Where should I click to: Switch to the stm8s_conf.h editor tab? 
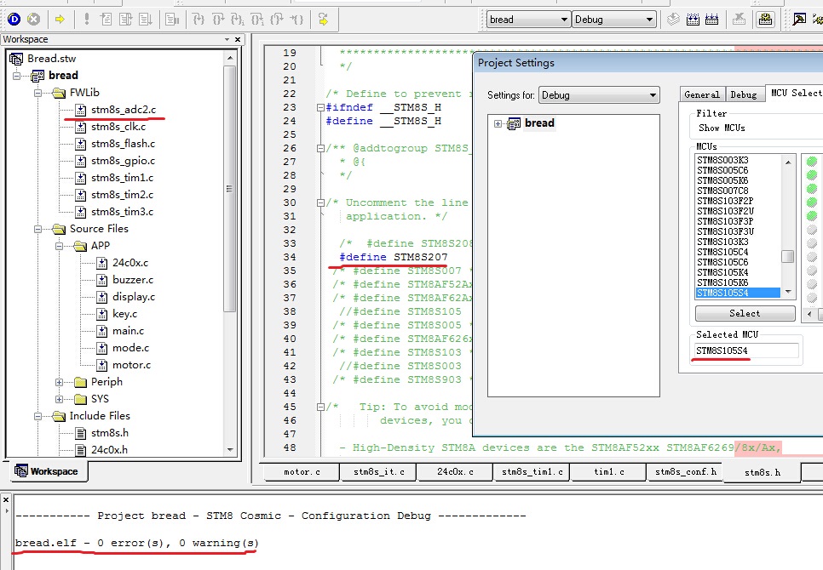686,472
